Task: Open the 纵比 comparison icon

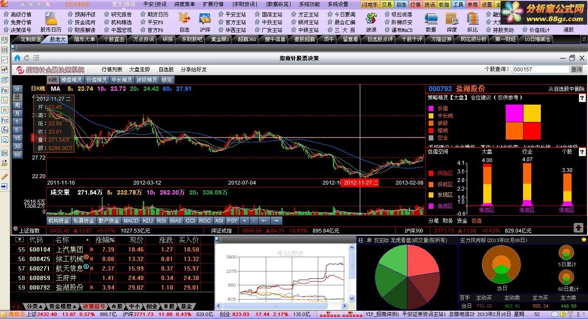Action: coord(472,19)
